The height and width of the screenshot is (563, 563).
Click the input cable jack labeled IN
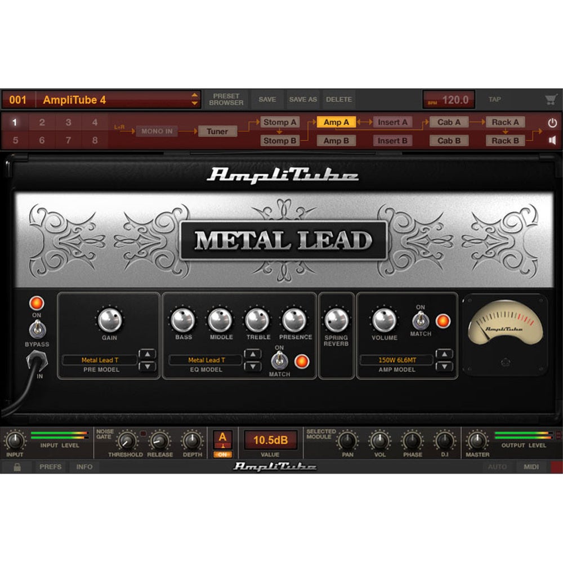point(37,360)
